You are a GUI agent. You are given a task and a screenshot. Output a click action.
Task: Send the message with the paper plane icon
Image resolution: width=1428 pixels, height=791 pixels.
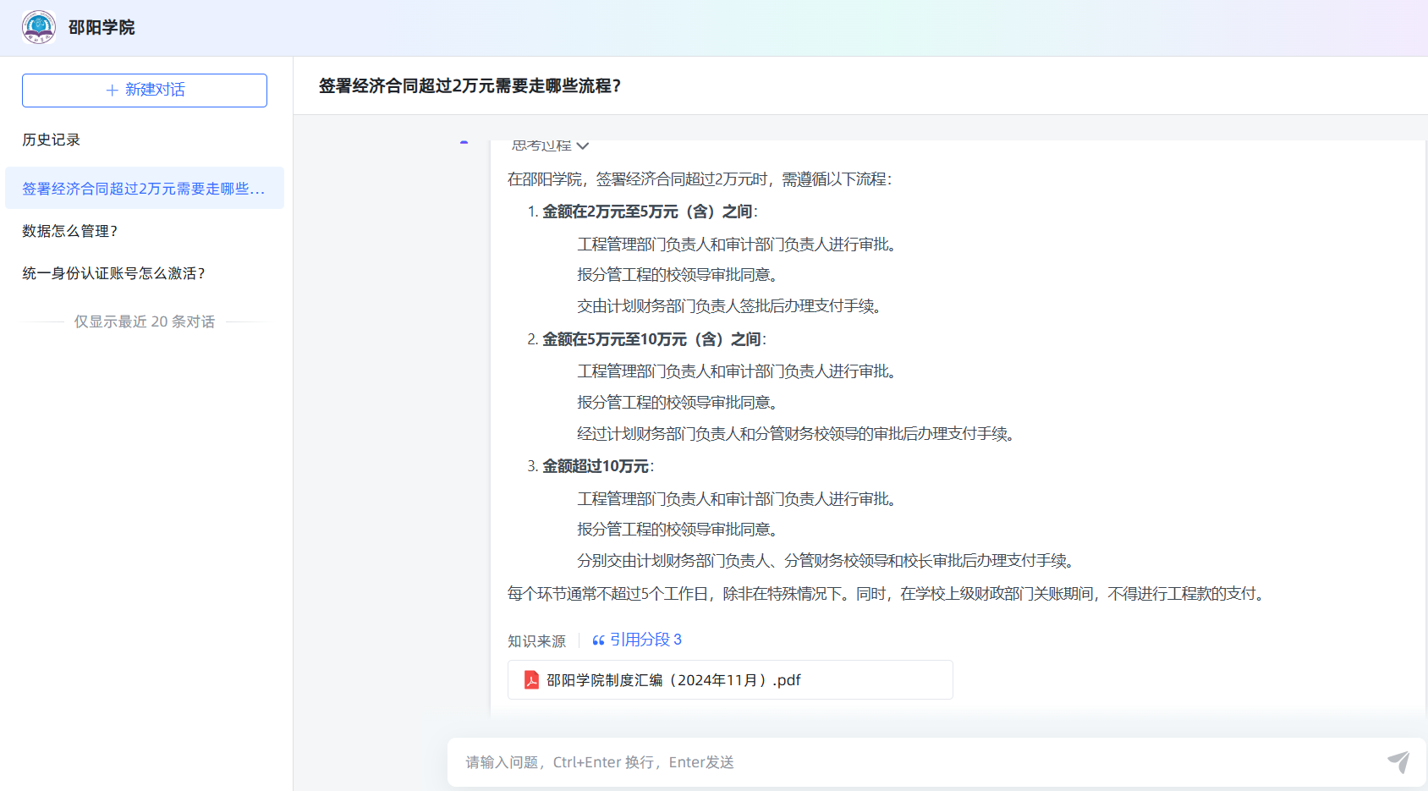coord(1398,761)
